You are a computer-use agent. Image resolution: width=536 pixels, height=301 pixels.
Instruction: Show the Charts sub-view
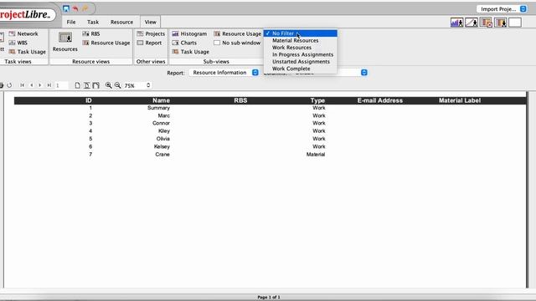tap(184, 43)
